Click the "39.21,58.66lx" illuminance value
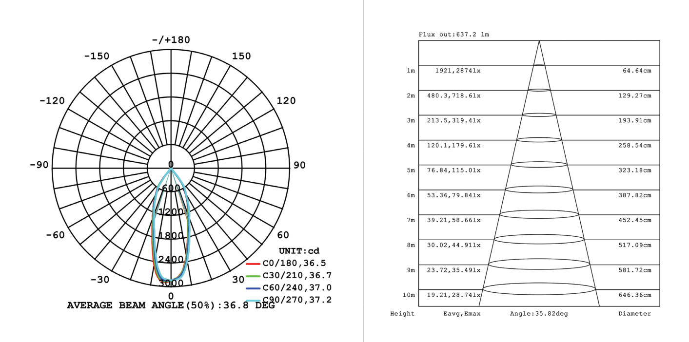Screen dimensions: 689x342 (x=454, y=220)
